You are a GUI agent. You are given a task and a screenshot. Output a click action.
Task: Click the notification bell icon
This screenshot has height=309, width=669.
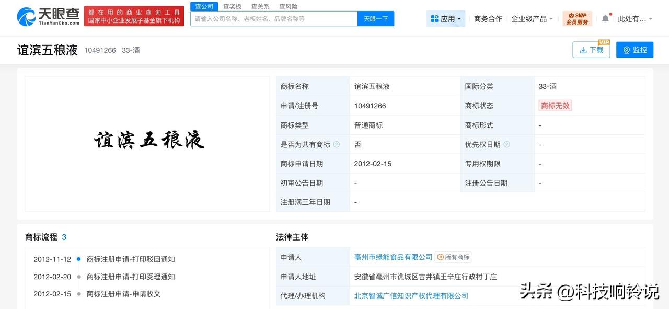[605, 18]
